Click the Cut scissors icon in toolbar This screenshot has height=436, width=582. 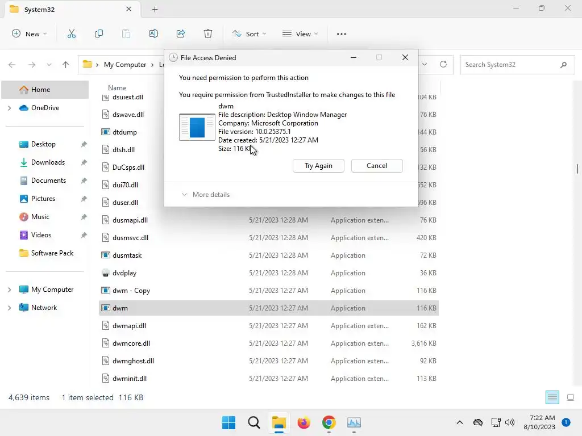[72, 33]
